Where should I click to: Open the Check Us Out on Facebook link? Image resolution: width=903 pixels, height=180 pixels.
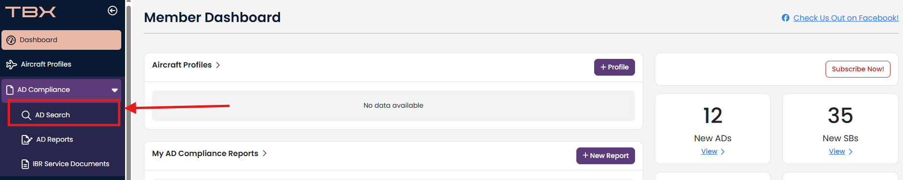[x=846, y=18]
